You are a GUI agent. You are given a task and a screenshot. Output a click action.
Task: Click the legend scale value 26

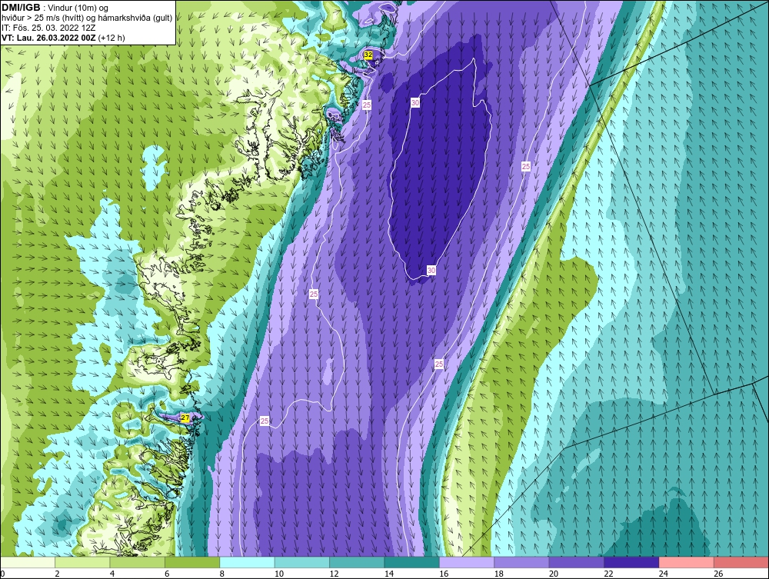(x=718, y=574)
